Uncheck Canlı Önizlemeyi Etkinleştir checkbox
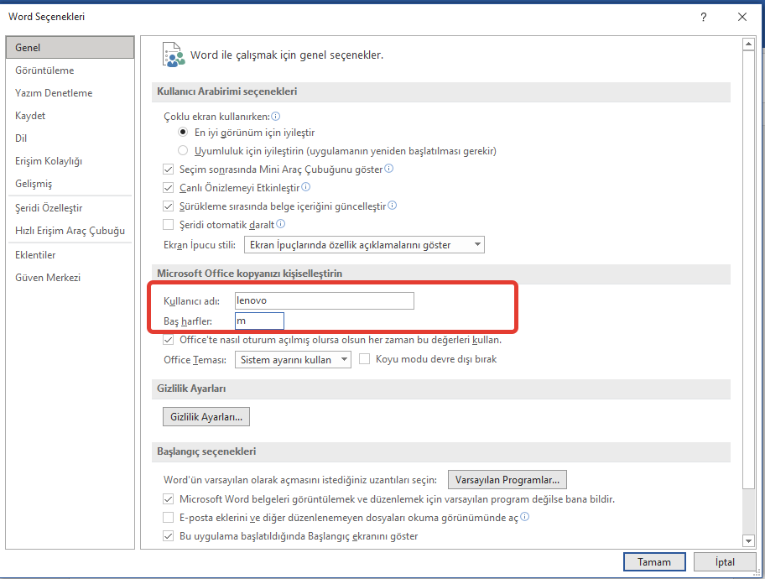The height and width of the screenshot is (579, 765). pyautogui.click(x=168, y=188)
